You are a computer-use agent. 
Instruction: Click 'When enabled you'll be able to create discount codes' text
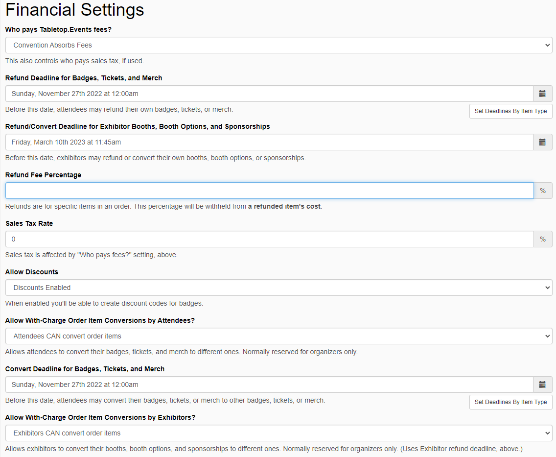(104, 303)
